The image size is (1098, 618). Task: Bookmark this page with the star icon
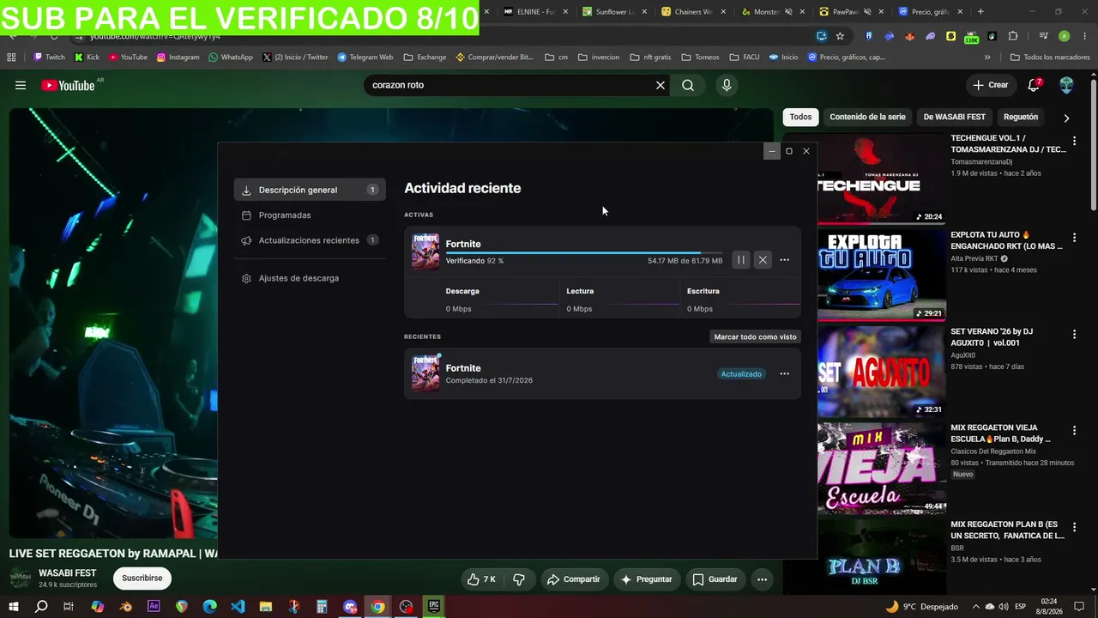tap(840, 36)
